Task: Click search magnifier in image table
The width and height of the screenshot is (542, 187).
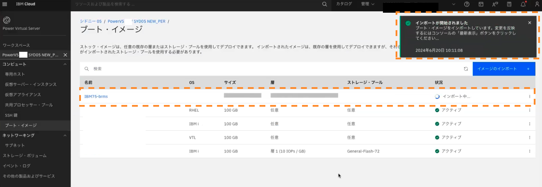Action: pyautogui.click(x=87, y=69)
